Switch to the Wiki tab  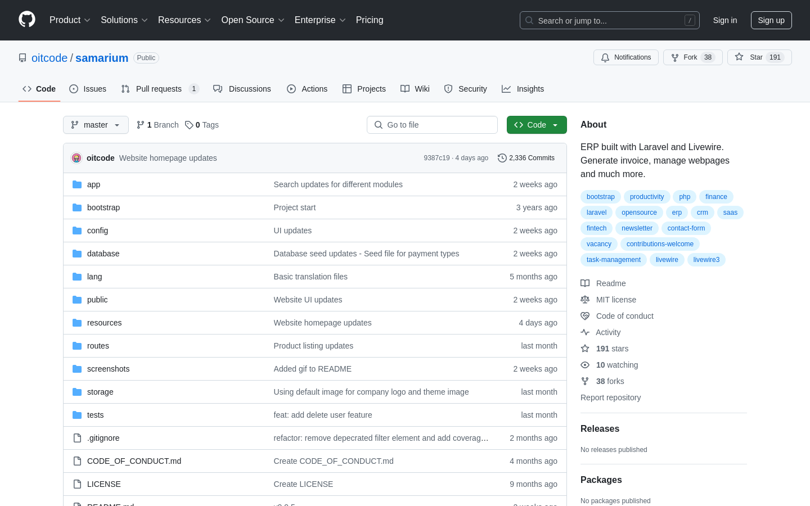pos(415,89)
